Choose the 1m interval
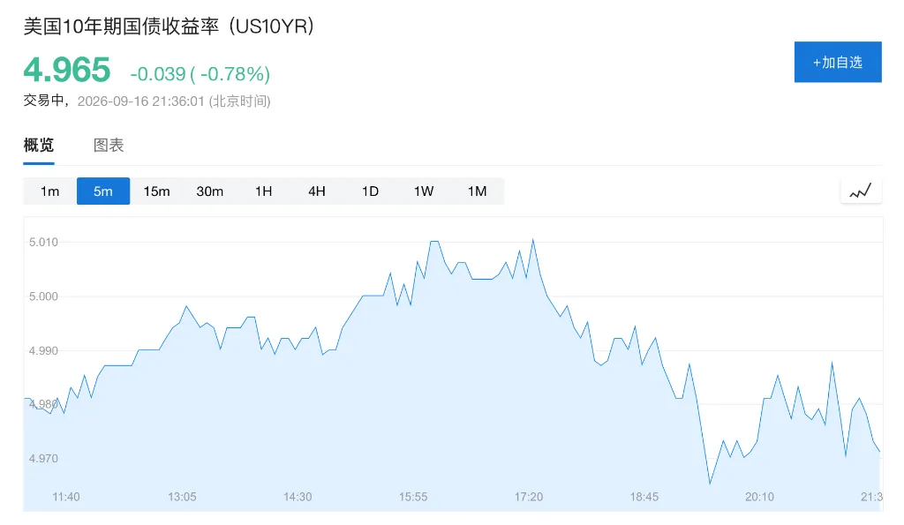 click(49, 191)
